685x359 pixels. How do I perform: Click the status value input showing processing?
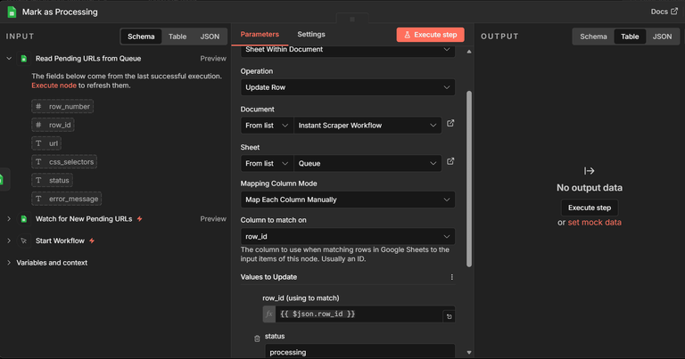[x=360, y=352]
